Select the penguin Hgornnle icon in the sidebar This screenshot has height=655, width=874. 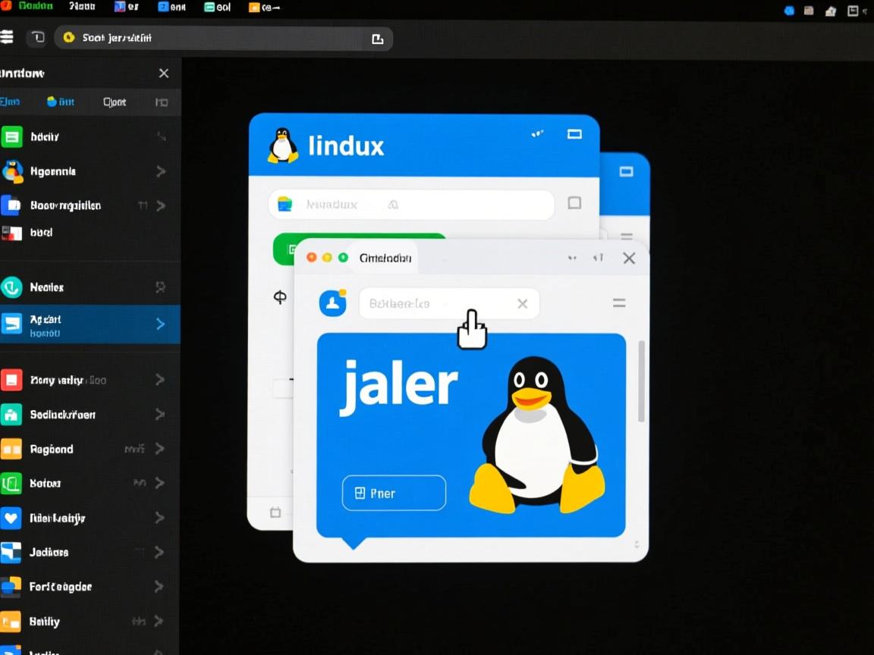tap(11, 171)
